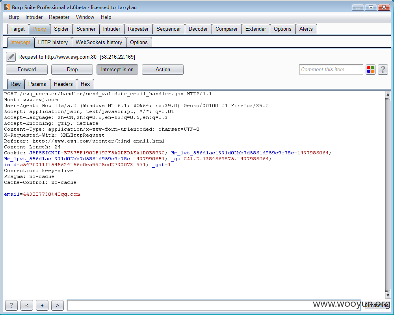
Task: Open the Window menu
Action: click(85, 17)
